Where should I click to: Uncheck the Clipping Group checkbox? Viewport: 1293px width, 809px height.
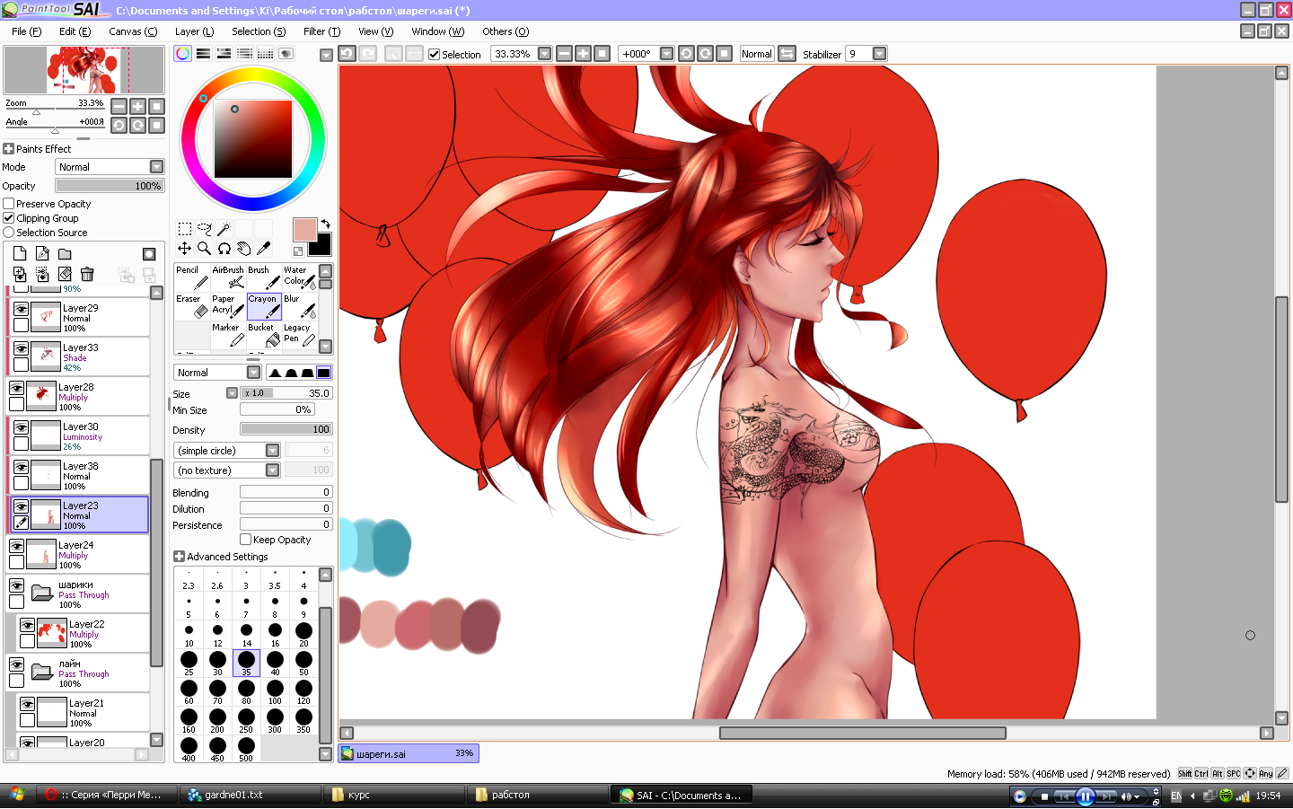pyautogui.click(x=9, y=218)
